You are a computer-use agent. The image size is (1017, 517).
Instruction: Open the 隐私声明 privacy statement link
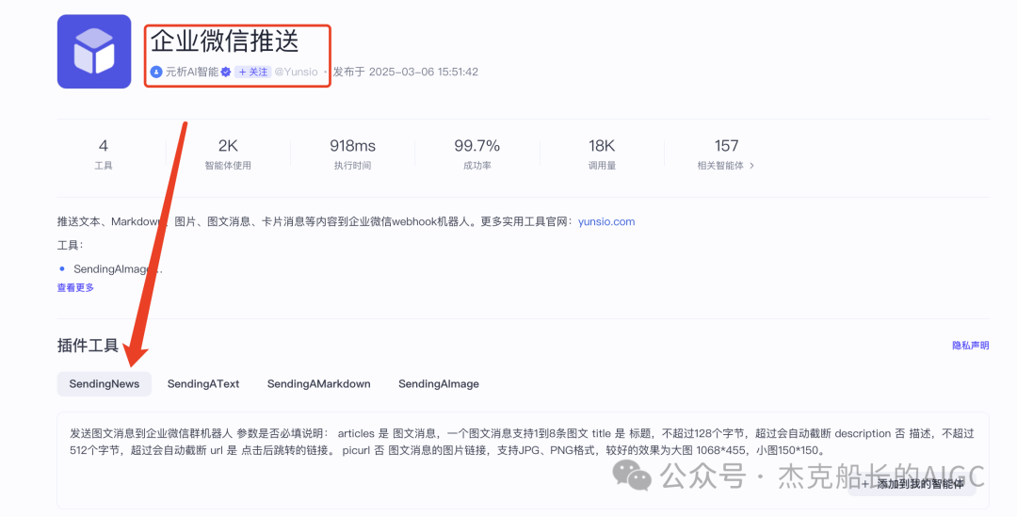(970, 345)
